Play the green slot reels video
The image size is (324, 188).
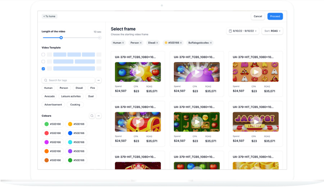click(x=197, y=122)
